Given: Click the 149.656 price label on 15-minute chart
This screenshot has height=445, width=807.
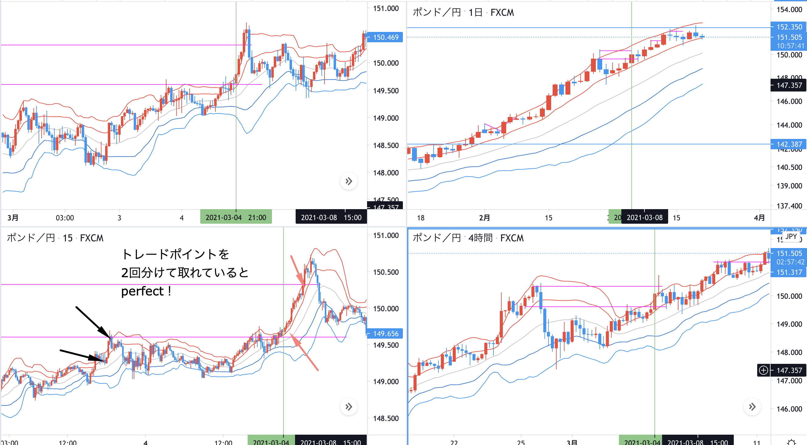Looking at the screenshot, I should tap(385, 333).
